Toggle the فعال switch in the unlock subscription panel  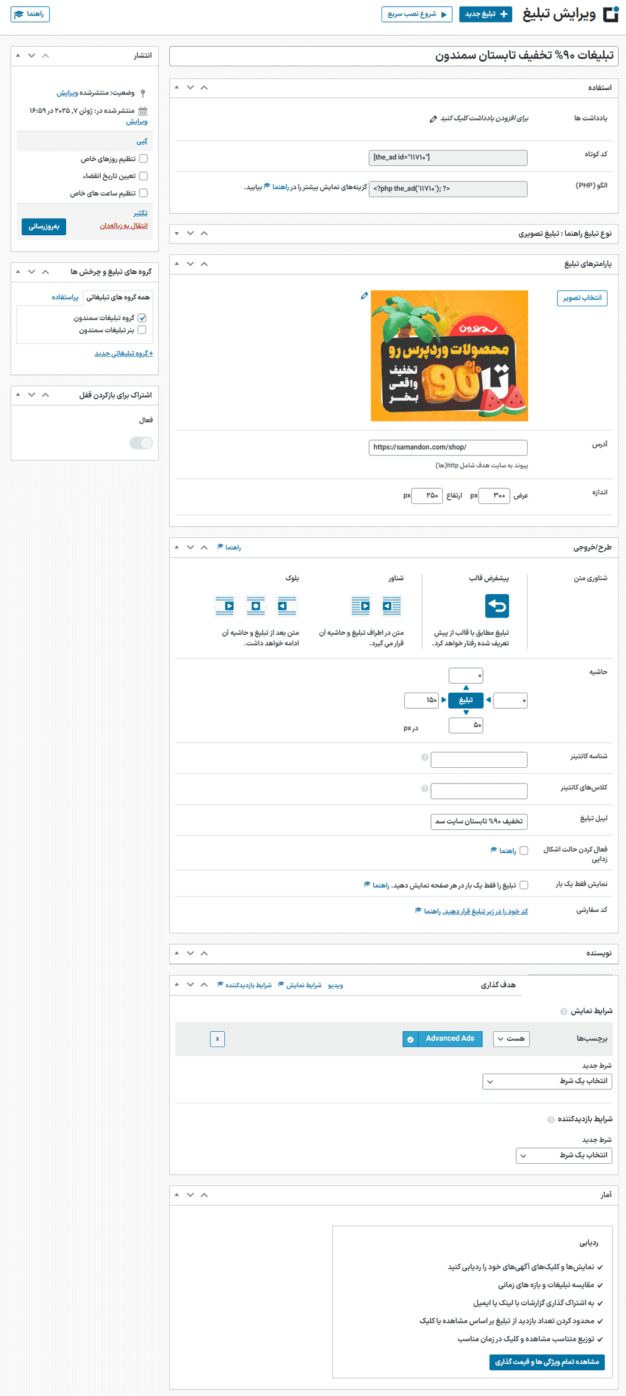tap(141, 443)
